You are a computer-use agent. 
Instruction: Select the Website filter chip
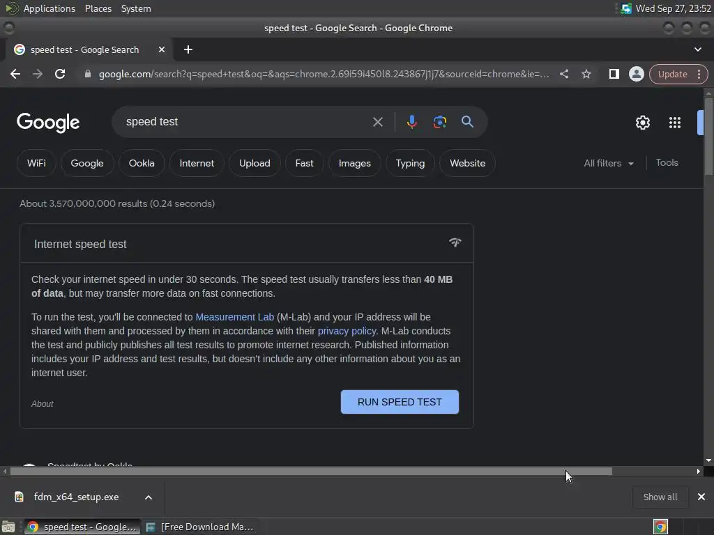tap(468, 163)
